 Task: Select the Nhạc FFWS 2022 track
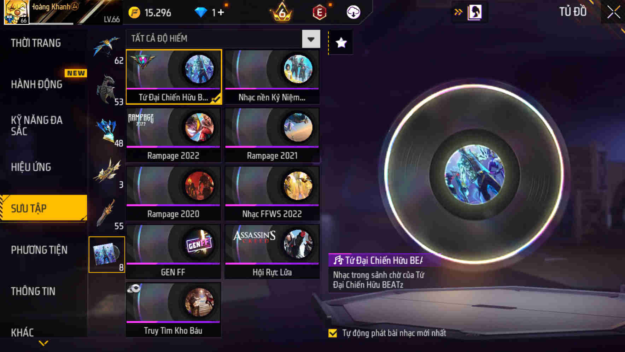pos(272,193)
